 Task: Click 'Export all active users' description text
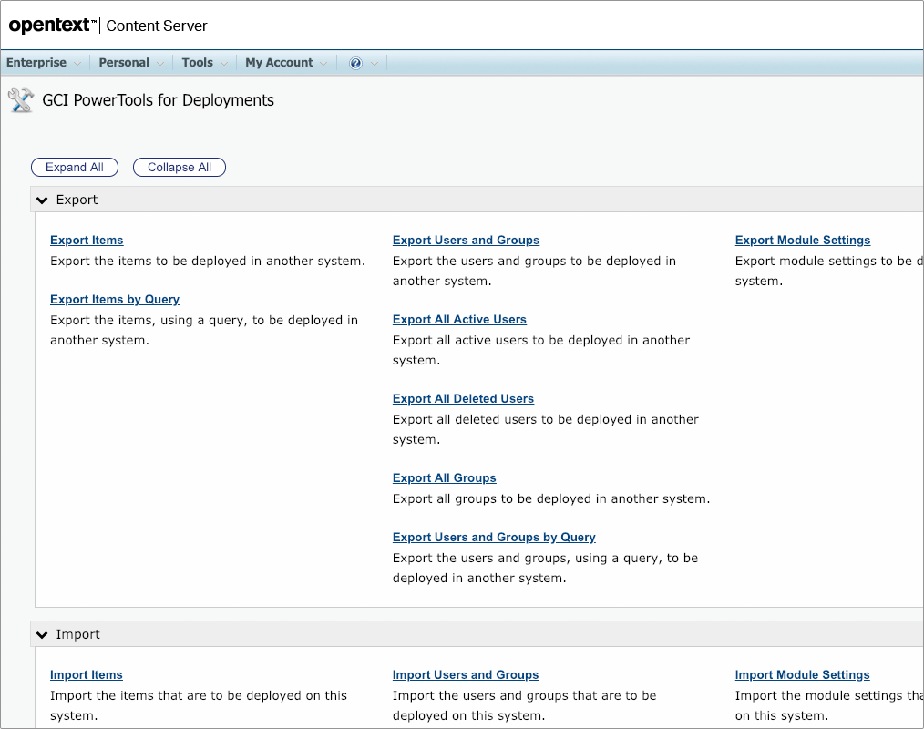541,350
